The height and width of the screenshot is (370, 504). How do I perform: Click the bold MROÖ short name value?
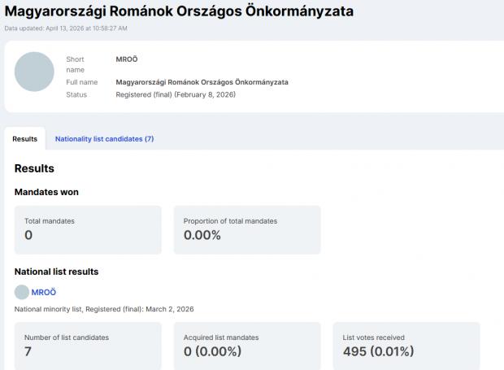pyautogui.click(x=127, y=59)
